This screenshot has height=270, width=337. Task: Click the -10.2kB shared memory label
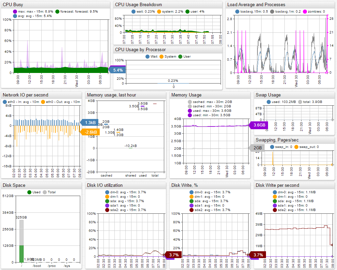pyautogui.click(x=131, y=146)
